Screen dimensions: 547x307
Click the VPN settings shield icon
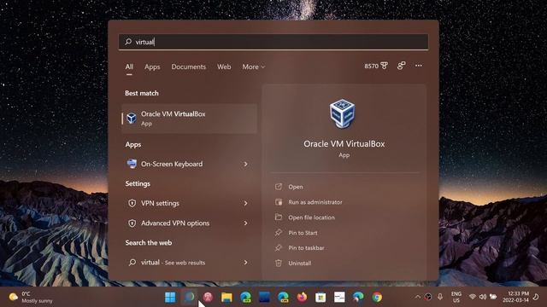click(132, 203)
